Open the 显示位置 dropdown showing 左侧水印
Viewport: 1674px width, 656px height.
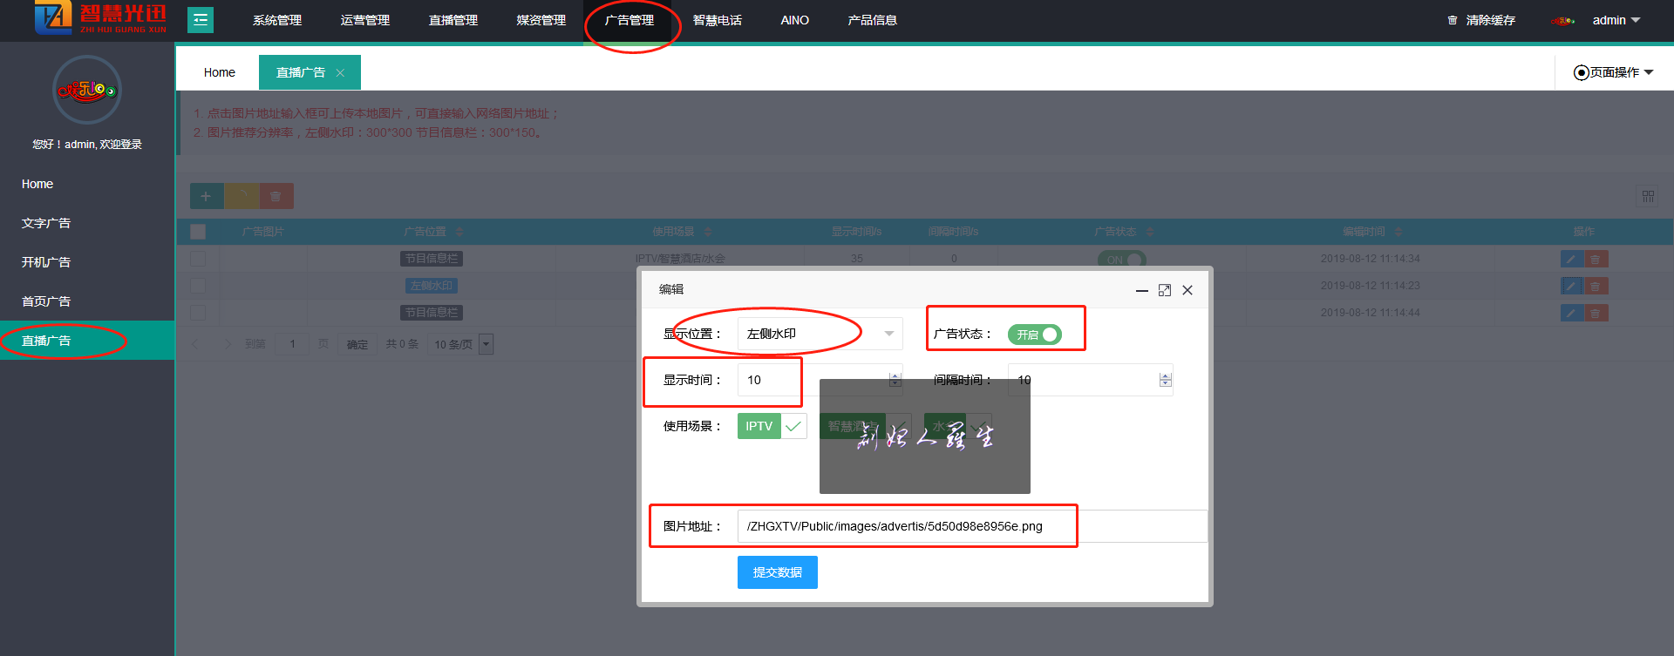tap(820, 334)
